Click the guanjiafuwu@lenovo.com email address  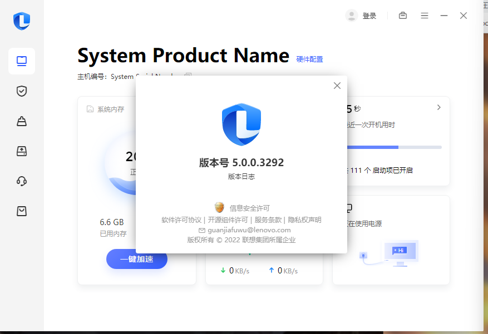249,230
